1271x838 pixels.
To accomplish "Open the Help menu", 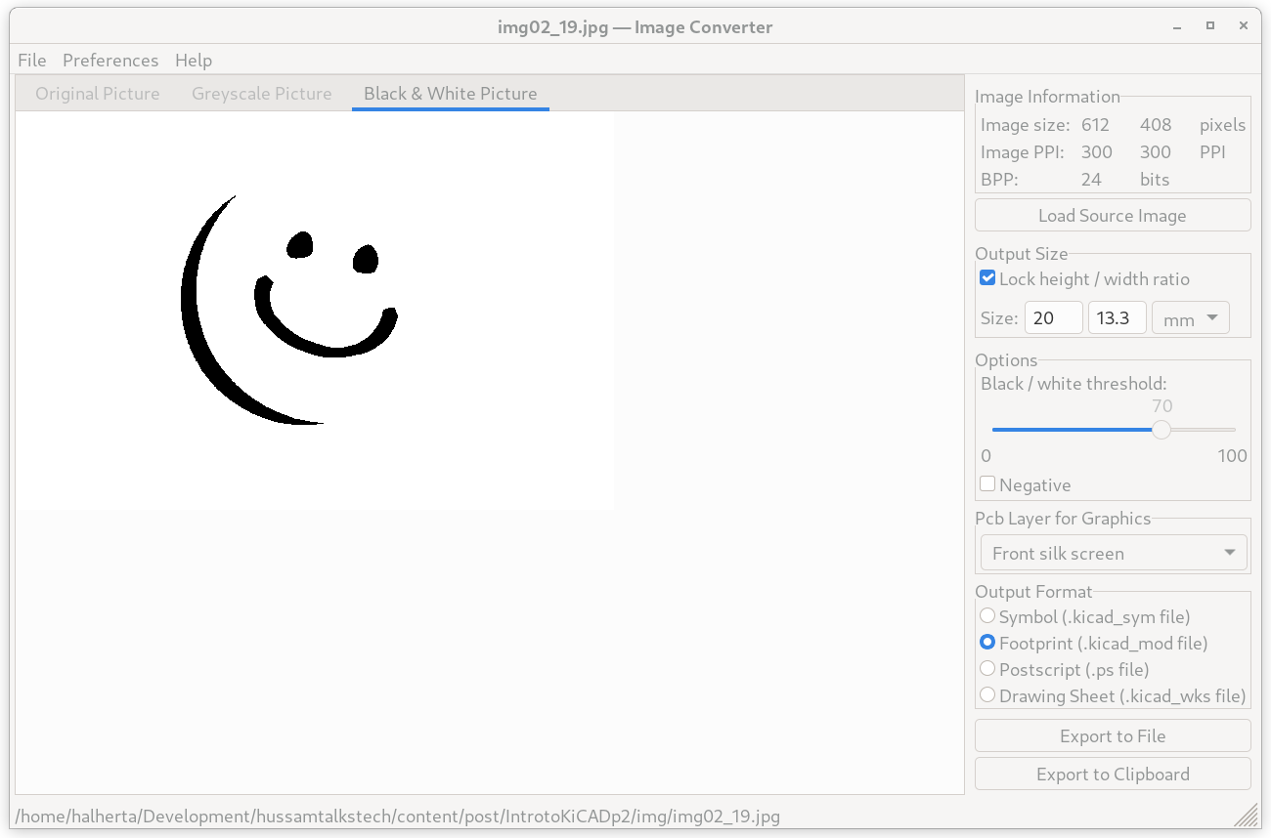I will pos(194,60).
